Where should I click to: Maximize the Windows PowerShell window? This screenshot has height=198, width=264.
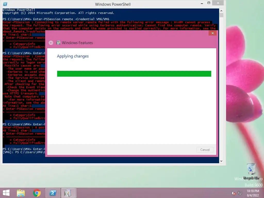(x=209, y=3)
